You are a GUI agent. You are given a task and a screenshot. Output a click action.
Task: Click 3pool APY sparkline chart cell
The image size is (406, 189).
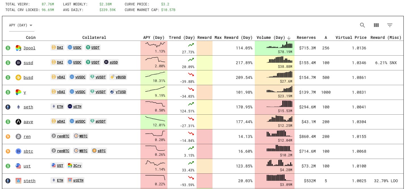click(154, 48)
